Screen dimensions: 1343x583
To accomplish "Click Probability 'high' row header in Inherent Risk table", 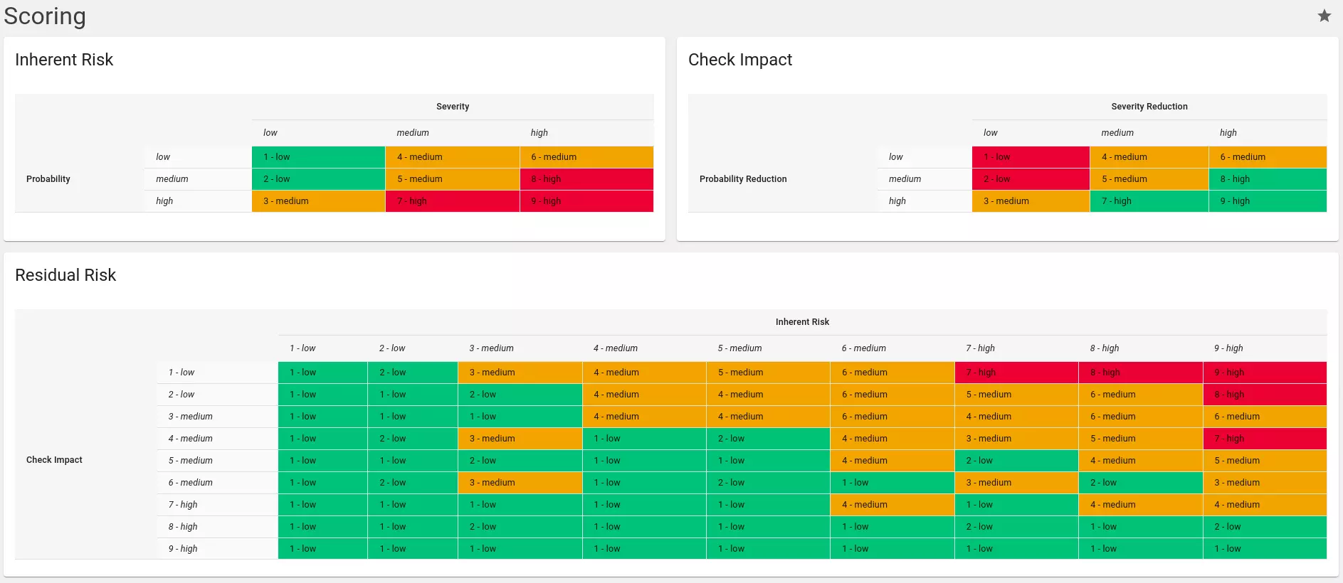I will coord(198,201).
